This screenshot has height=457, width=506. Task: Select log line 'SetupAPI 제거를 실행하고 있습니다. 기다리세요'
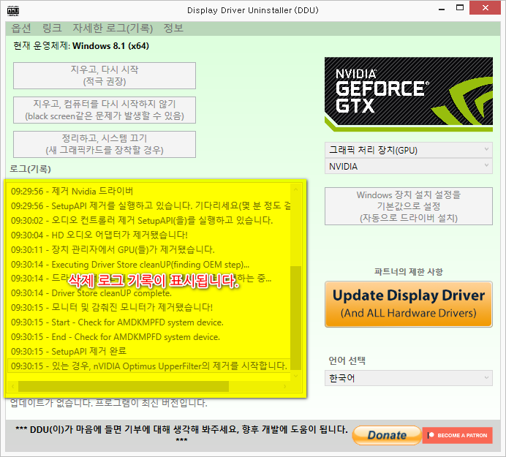(x=148, y=205)
